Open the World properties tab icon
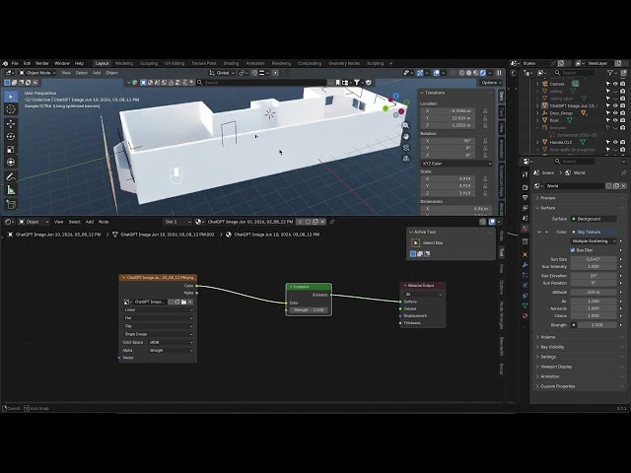Screen dimensions: 631x473 tap(525, 228)
